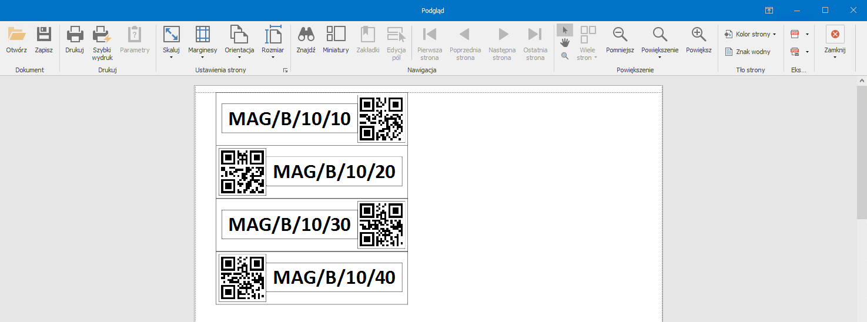Viewport: 867px width, 322px height.
Task: Click the Powiększenie magnifier icon
Action: [660, 35]
